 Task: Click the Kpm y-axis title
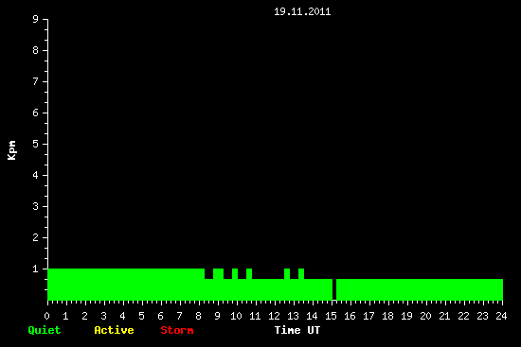(x=12, y=150)
